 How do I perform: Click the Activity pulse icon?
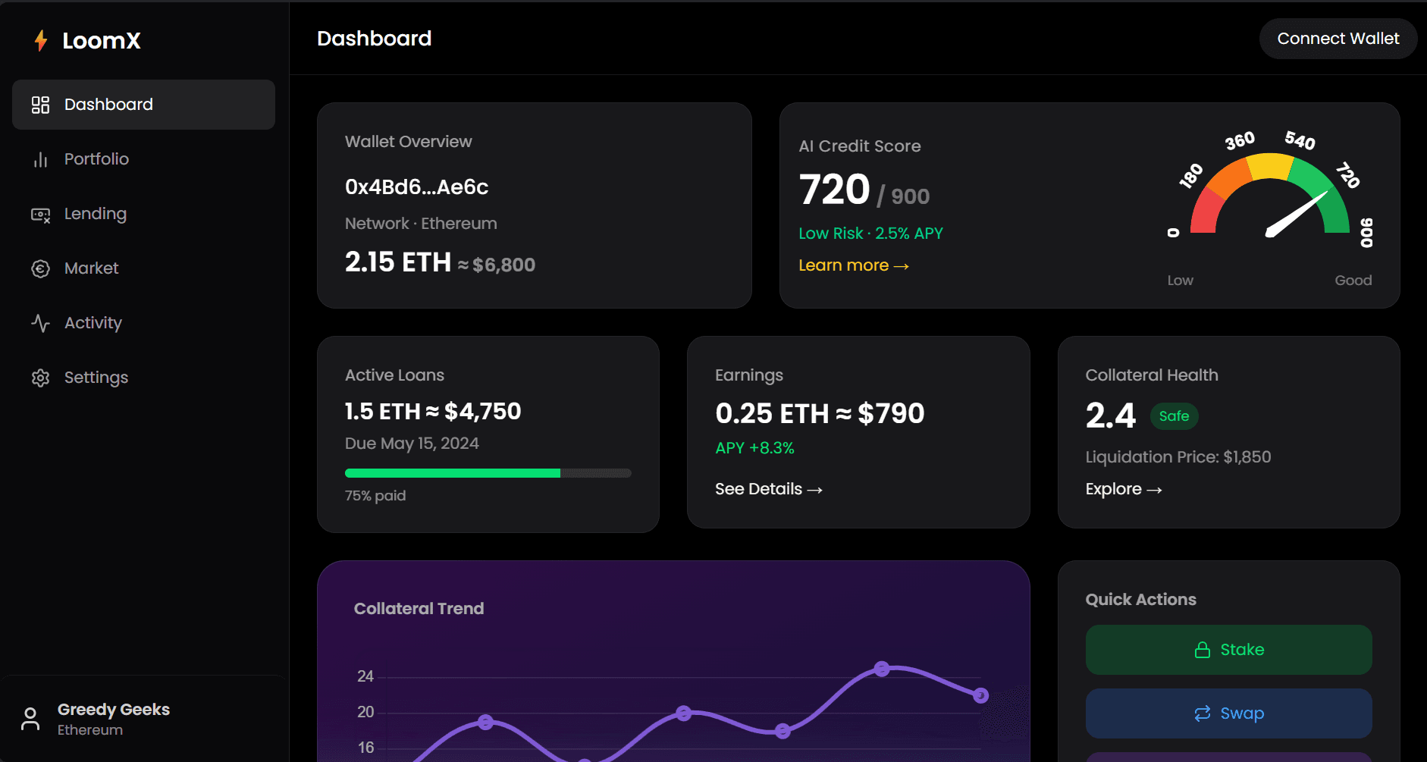[x=40, y=323]
